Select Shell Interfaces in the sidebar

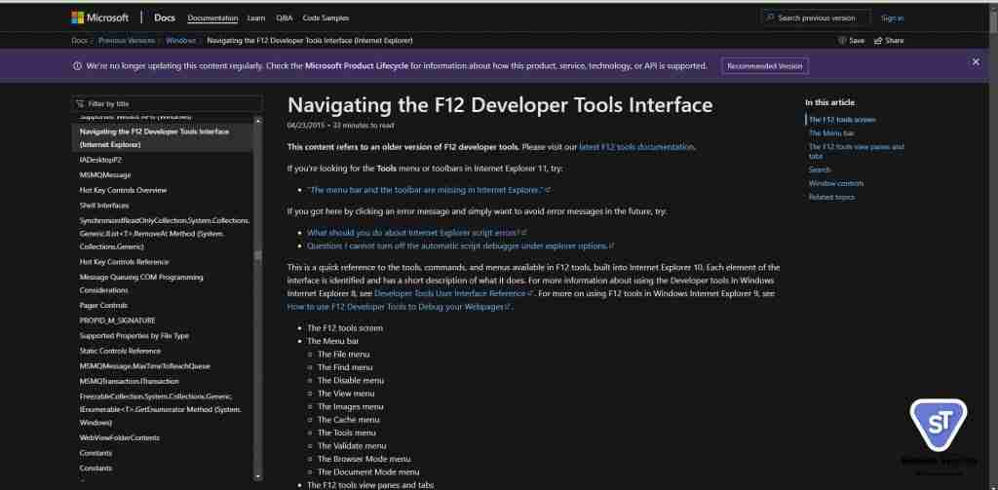tap(103, 206)
